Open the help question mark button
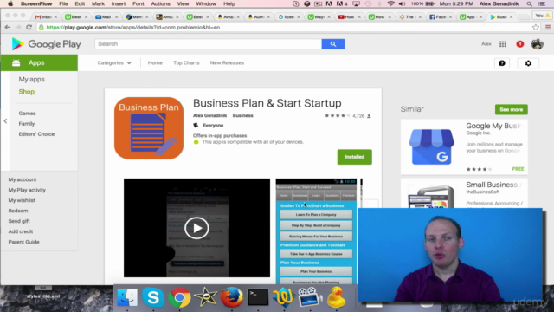The image size is (554, 312). [502, 63]
